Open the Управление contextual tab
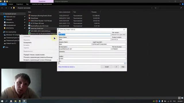 coord(42,1)
